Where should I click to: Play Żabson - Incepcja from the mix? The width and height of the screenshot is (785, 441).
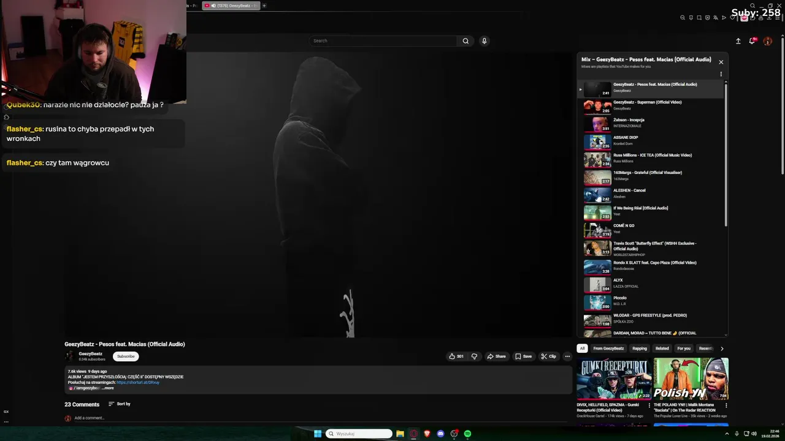tap(650, 124)
